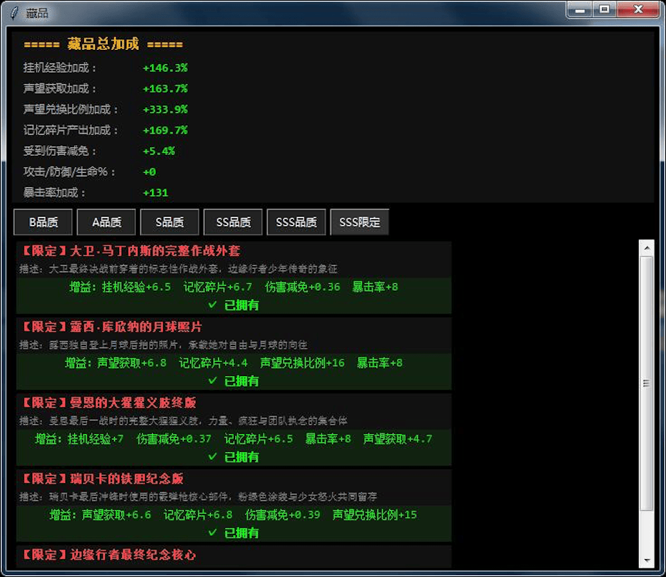The image size is (666, 577).
Task: Click 已拥有 under 大卫·马丁内斯 item
Action: [234, 305]
